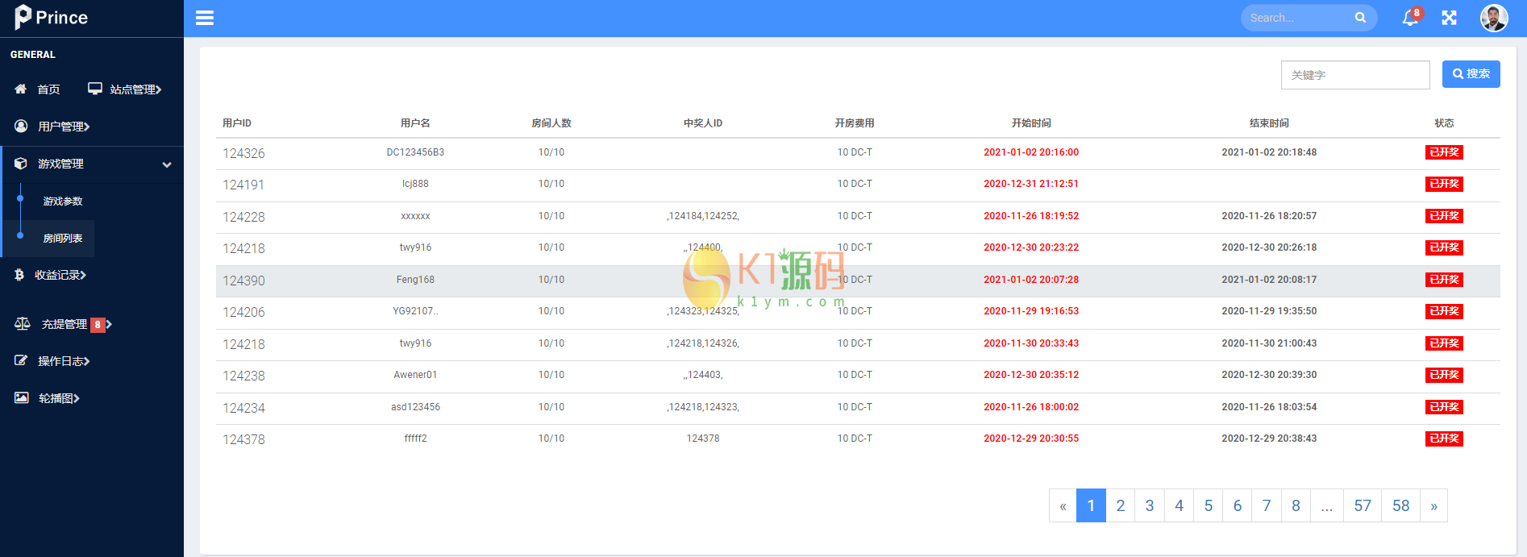This screenshot has height=557, width=1527.
Task: Click username Feng168
Action: coord(415,280)
